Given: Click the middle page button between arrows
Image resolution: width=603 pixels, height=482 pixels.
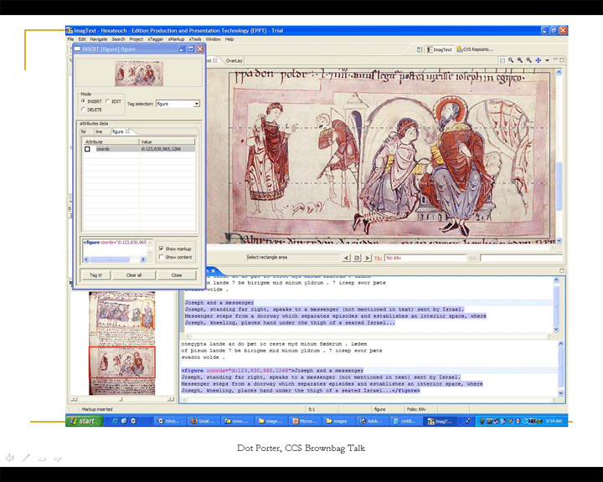Looking at the screenshot, I should point(357,258).
